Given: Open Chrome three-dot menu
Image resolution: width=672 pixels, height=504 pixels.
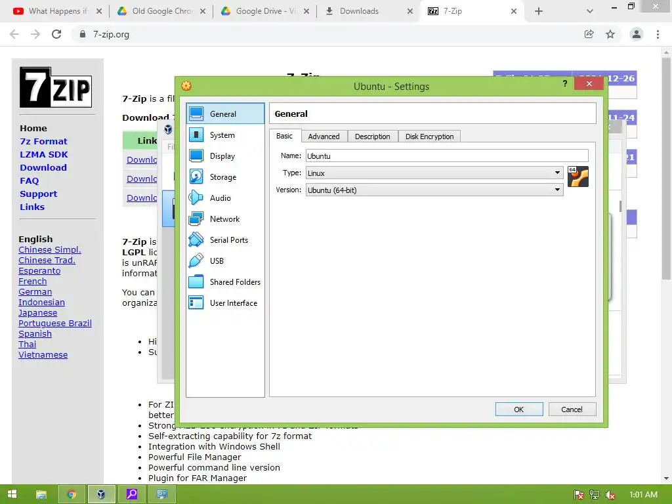Looking at the screenshot, I should [x=658, y=34].
